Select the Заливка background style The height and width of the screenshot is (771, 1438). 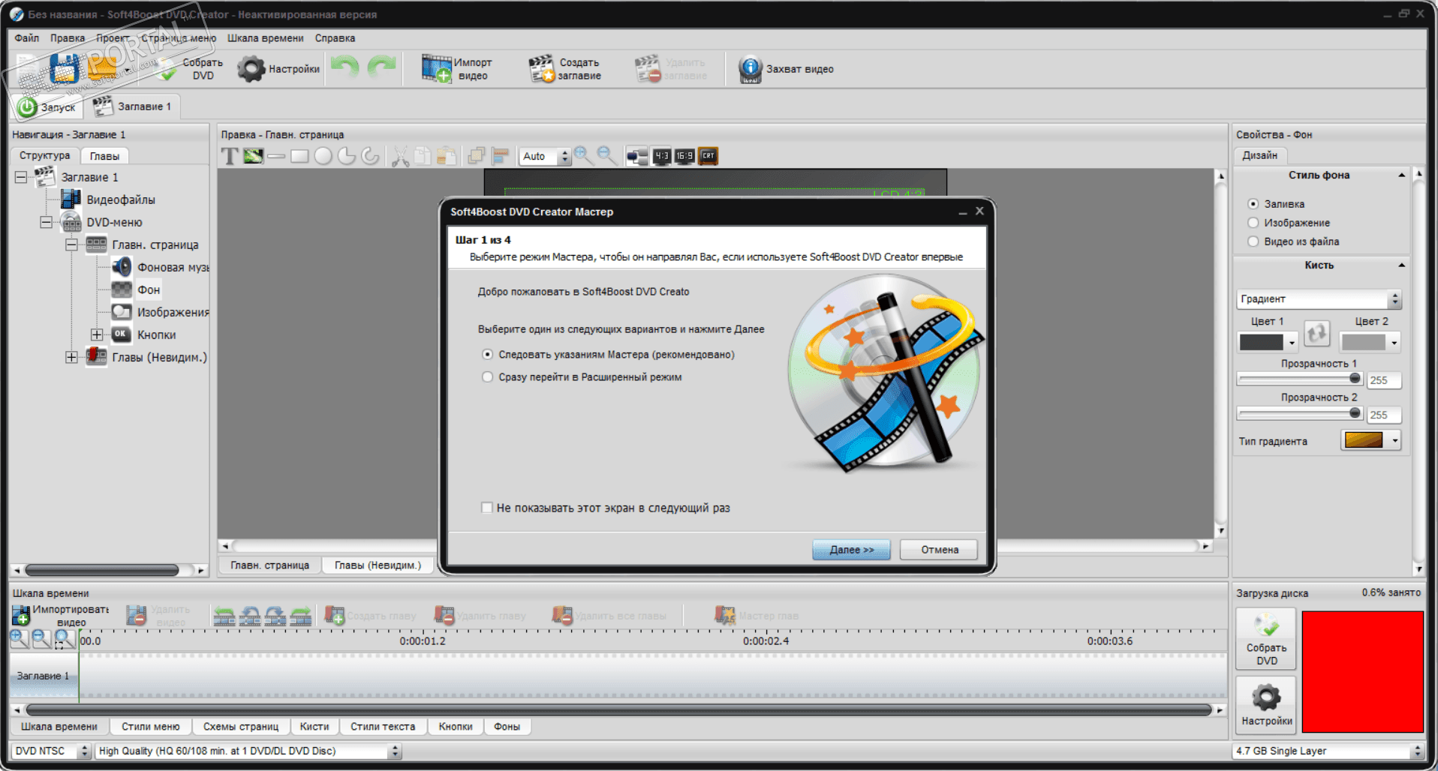(1253, 204)
